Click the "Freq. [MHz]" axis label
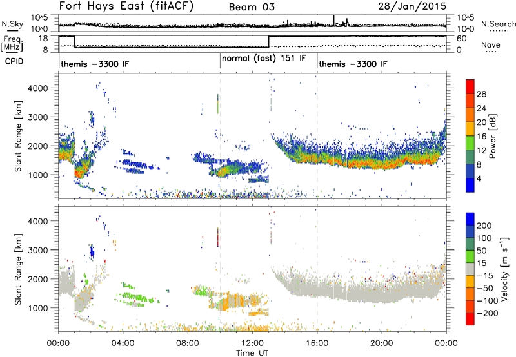 click(12, 44)
